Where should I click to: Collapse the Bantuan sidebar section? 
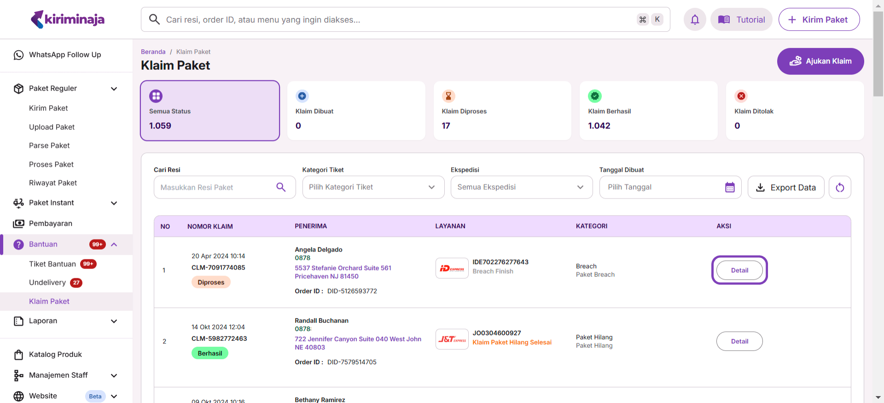[x=114, y=245]
